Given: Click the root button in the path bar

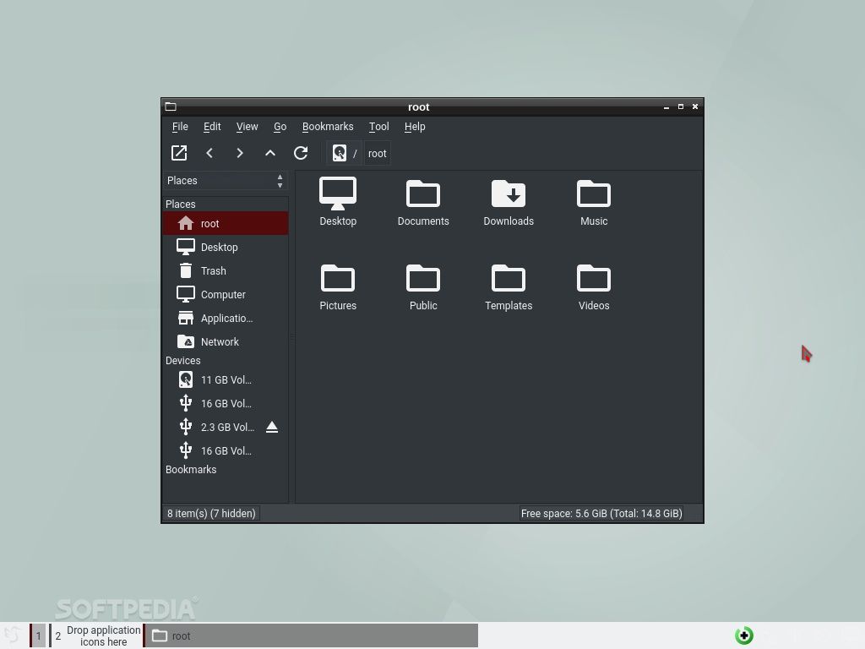Looking at the screenshot, I should (x=377, y=153).
